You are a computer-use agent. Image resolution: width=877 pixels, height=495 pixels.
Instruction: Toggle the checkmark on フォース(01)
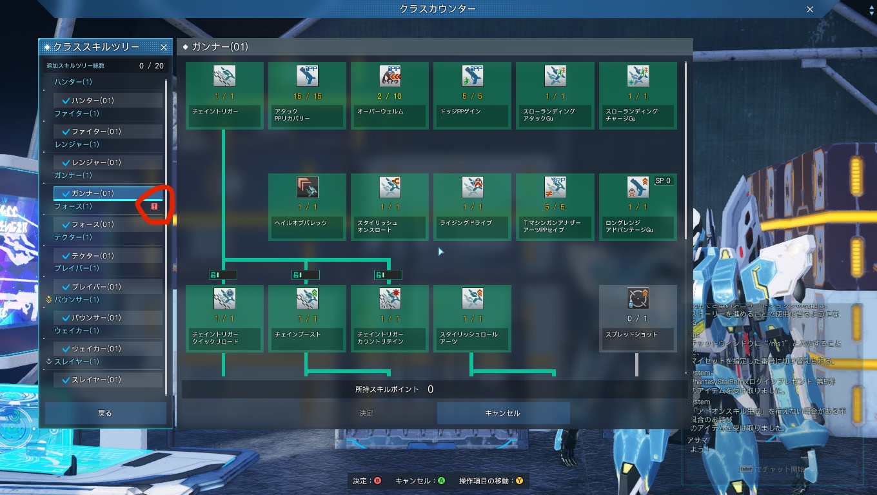coord(66,224)
